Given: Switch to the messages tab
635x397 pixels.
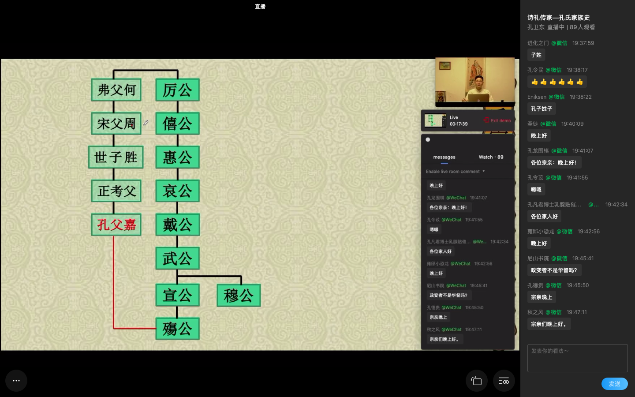Looking at the screenshot, I should pyautogui.click(x=444, y=157).
